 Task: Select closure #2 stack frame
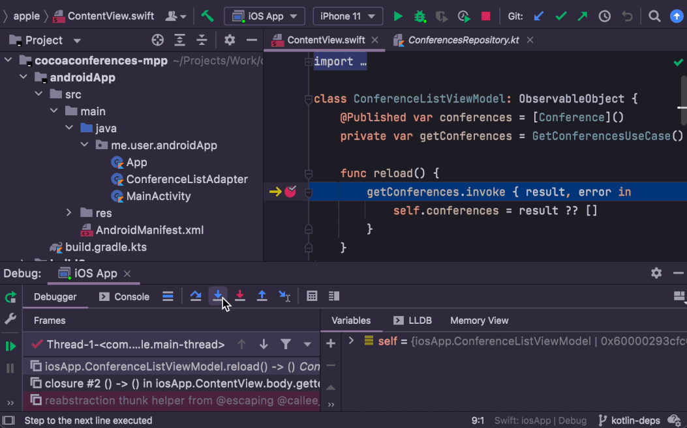pyautogui.click(x=176, y=383)
